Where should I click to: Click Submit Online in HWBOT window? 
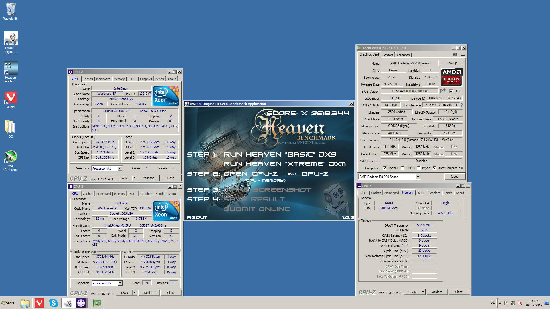(257, 209)
